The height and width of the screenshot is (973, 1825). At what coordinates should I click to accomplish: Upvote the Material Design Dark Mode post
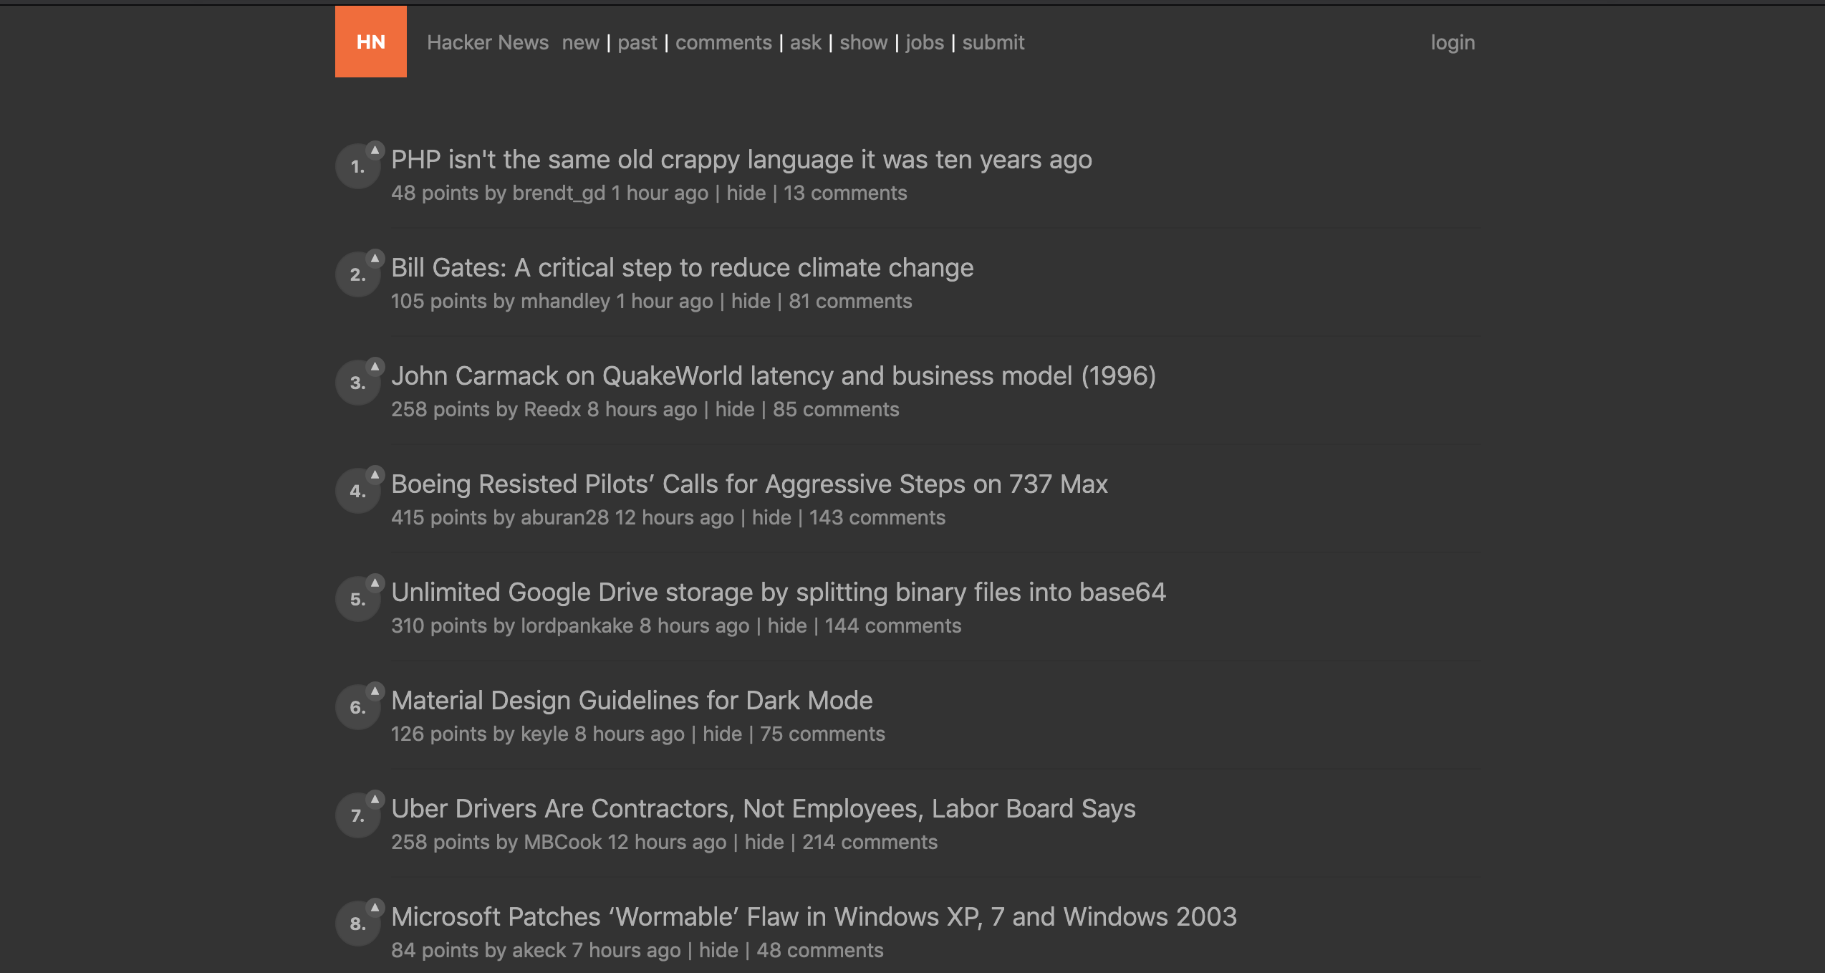375,691
